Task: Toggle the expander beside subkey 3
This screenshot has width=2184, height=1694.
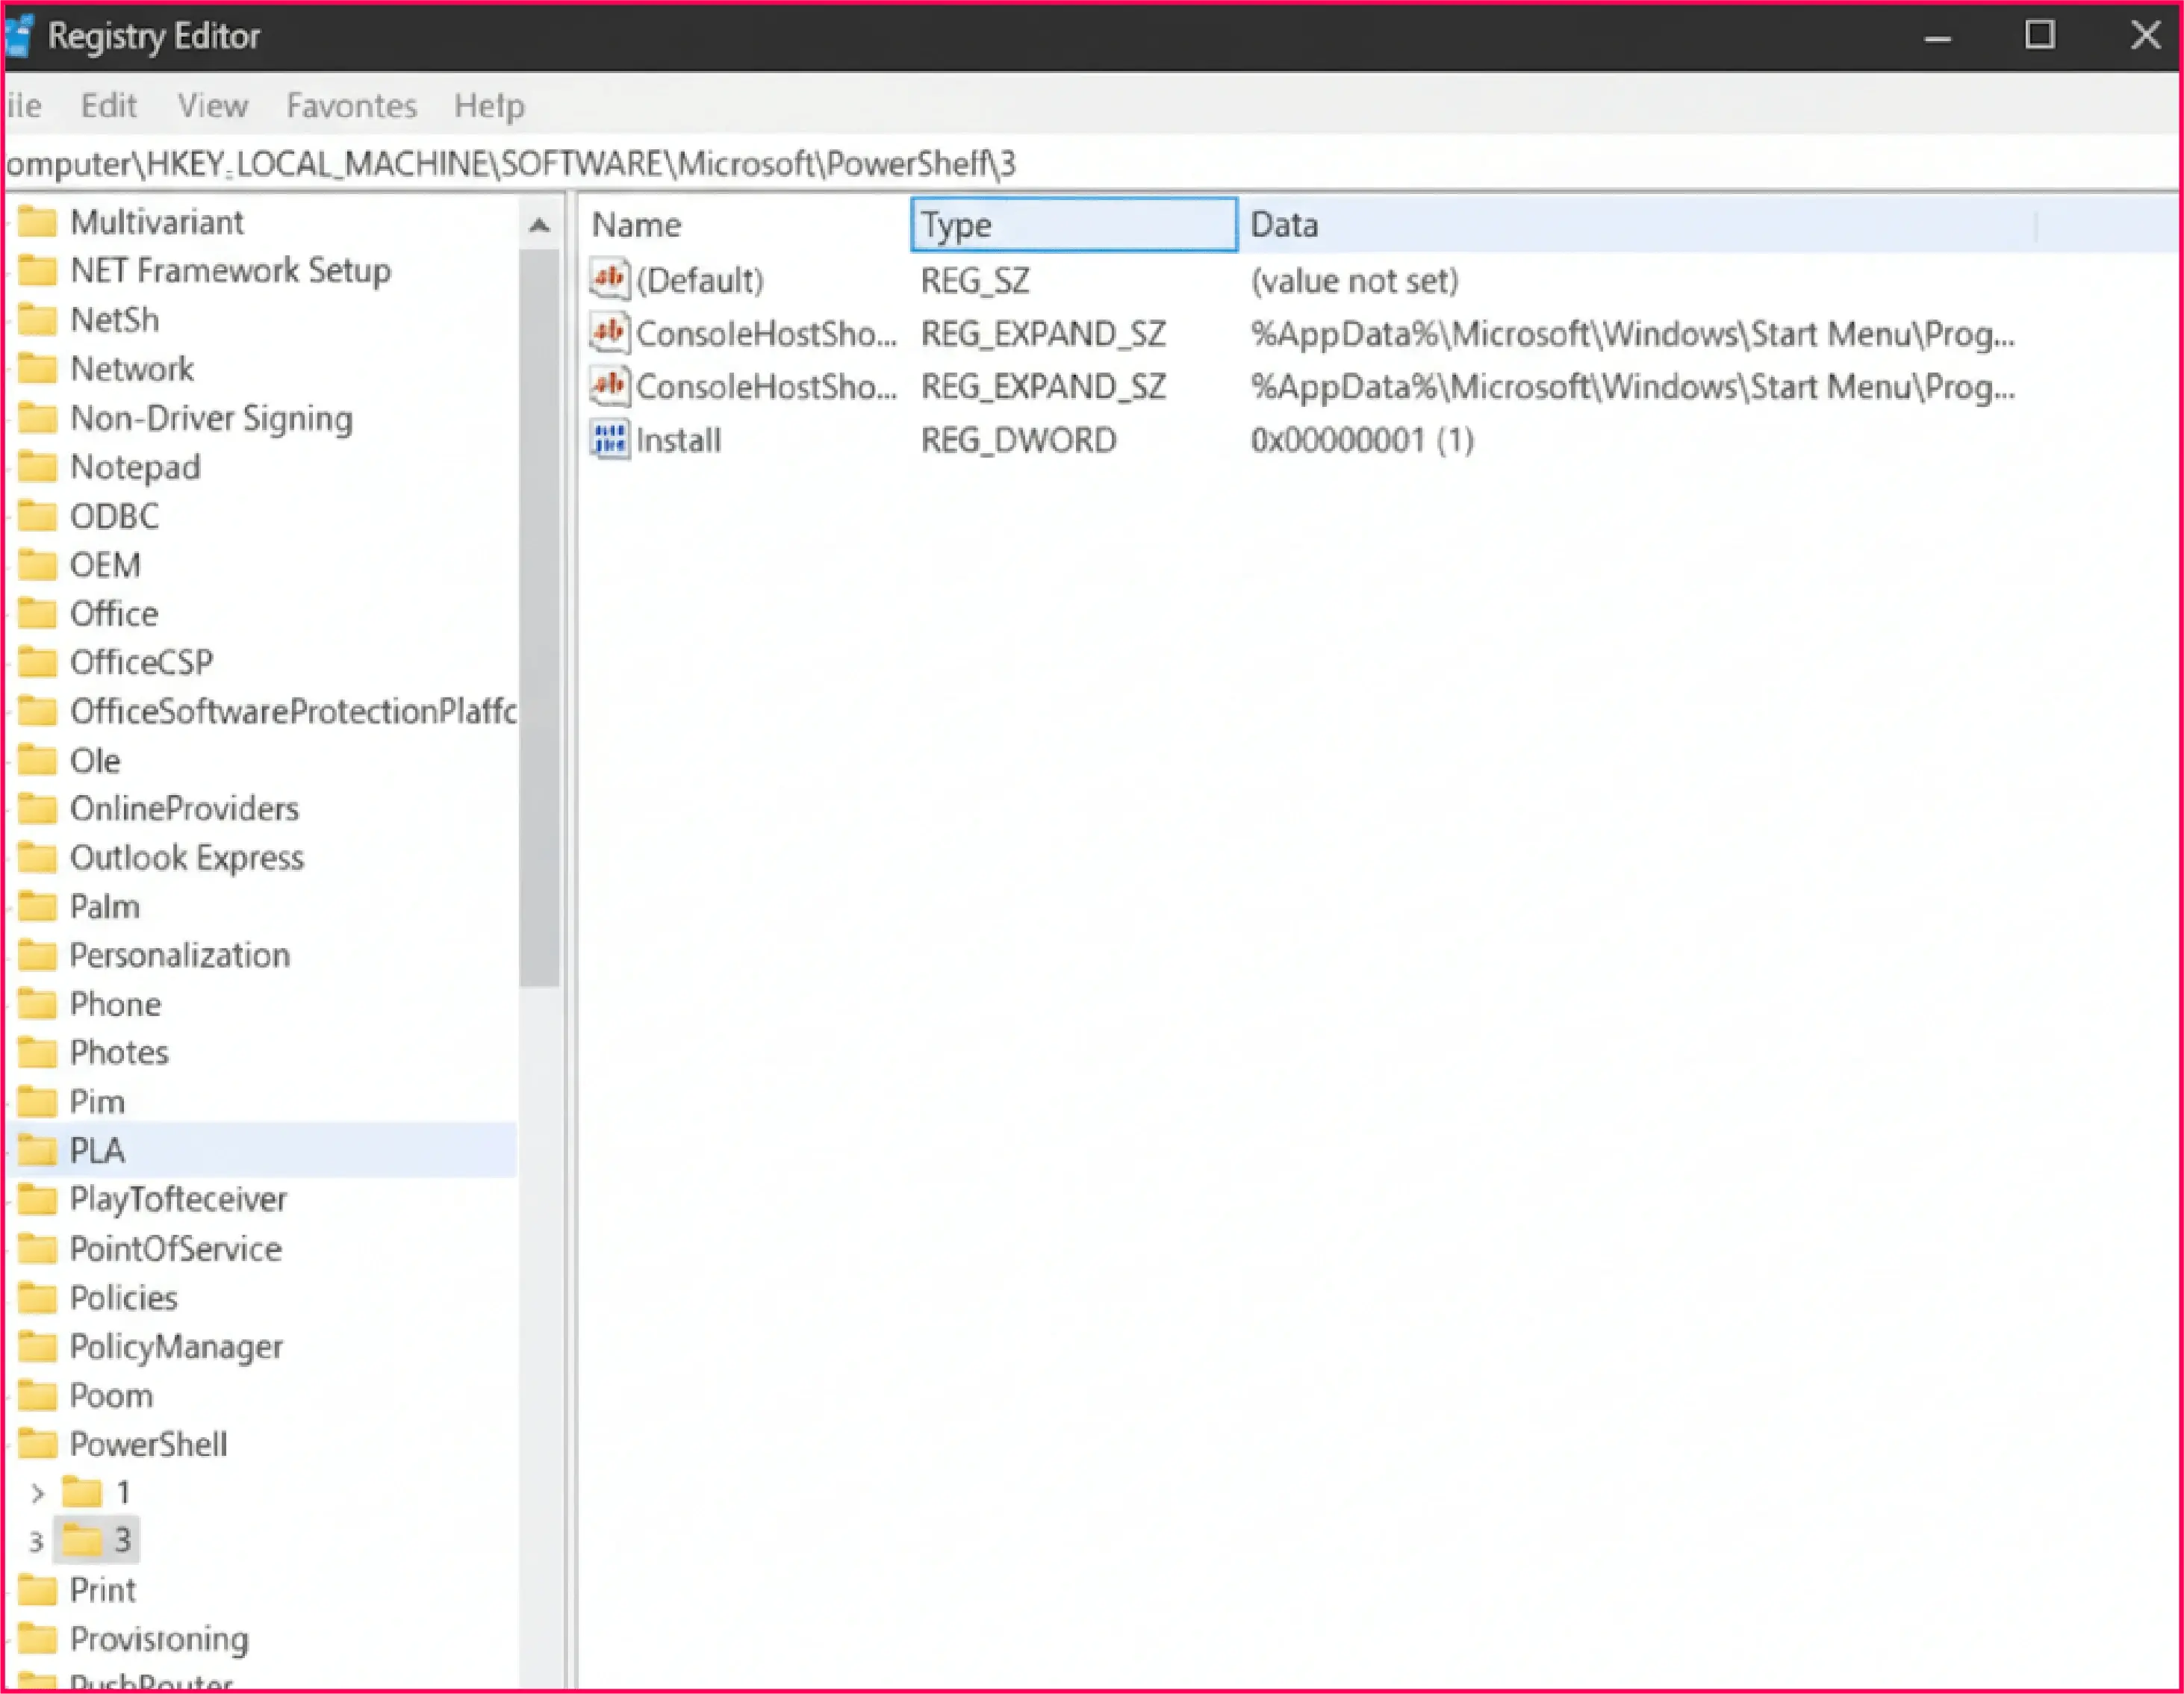Action: [36, 1541]
